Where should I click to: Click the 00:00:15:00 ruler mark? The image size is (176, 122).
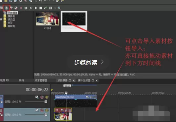point(91,93)
